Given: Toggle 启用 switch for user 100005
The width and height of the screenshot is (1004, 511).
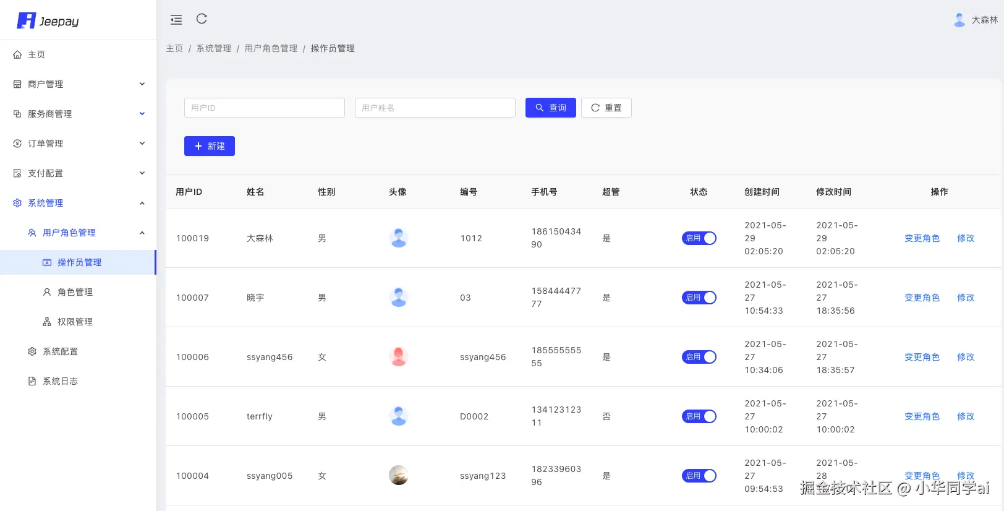Looking at the screenshot, I should click(x=699, y=416).
